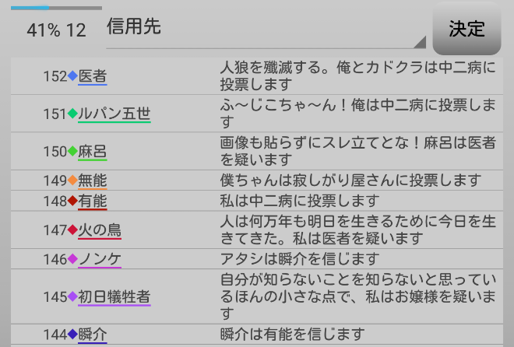Viewport: 514px width, 347px height.
Task: Click the blue diamond beside 医者
Action: click(73, 76)
